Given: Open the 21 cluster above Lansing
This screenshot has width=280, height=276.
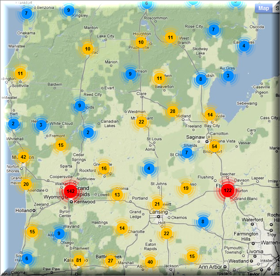Looking at the screenshot, I should pos(157,204).
